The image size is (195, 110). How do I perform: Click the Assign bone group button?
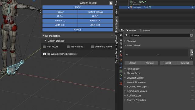tap(133, 63)
